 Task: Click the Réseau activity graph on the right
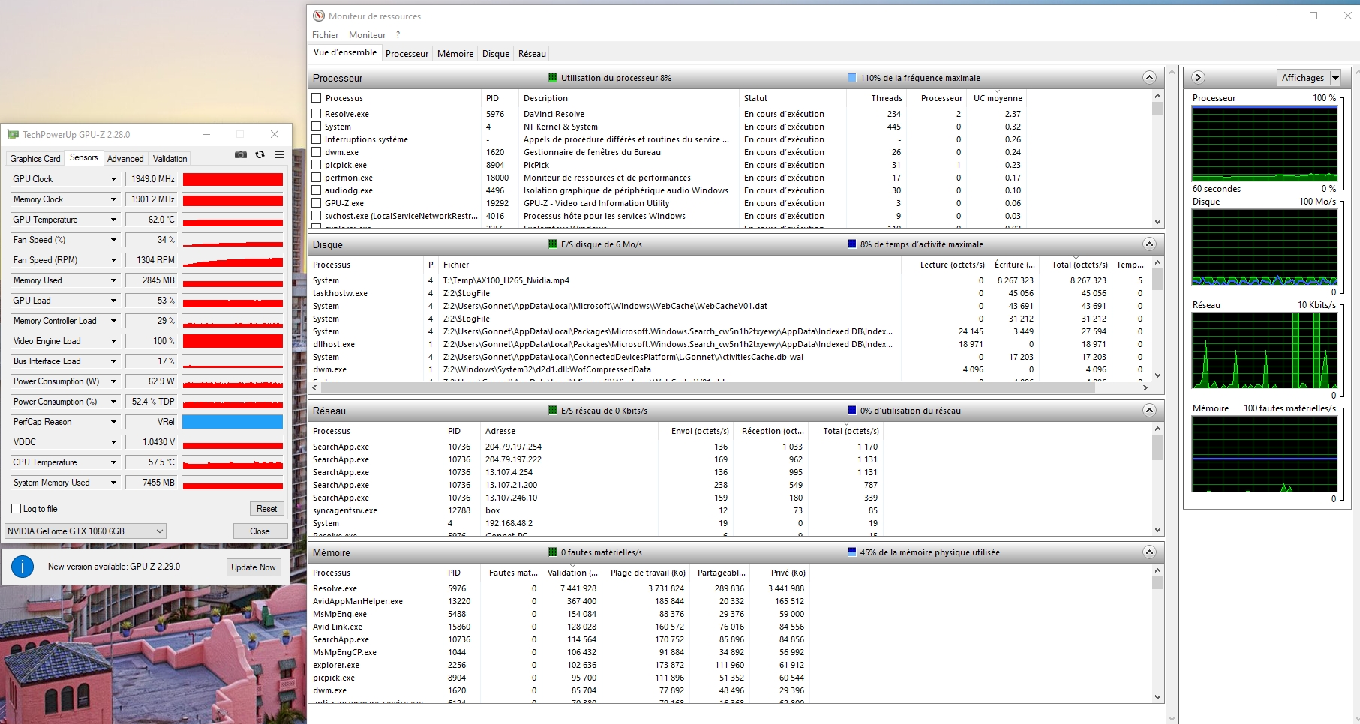pyautogui.click(x=1265, y=350)
